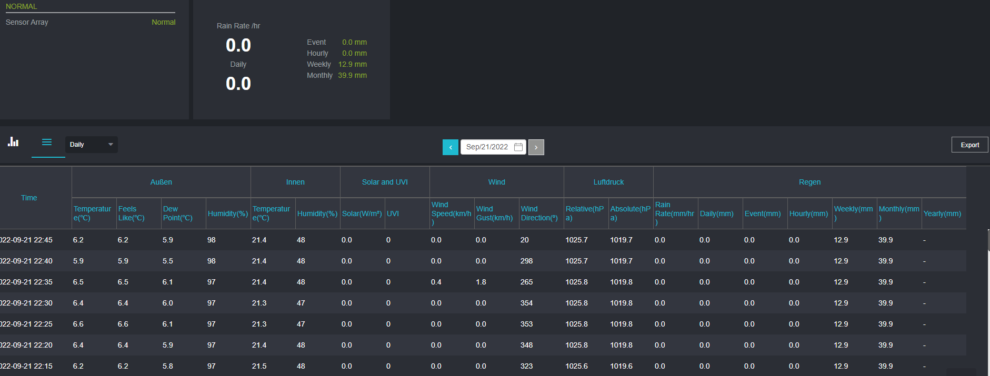Click the Solar and UVI group header

coord(385,182)
